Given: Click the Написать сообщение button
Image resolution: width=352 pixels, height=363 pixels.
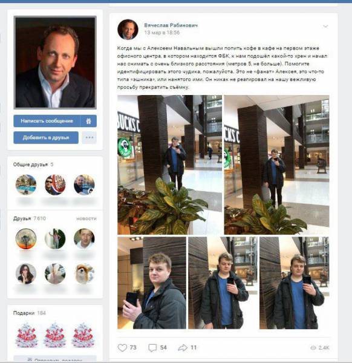Looking at the screenshot, I should 47,121.
